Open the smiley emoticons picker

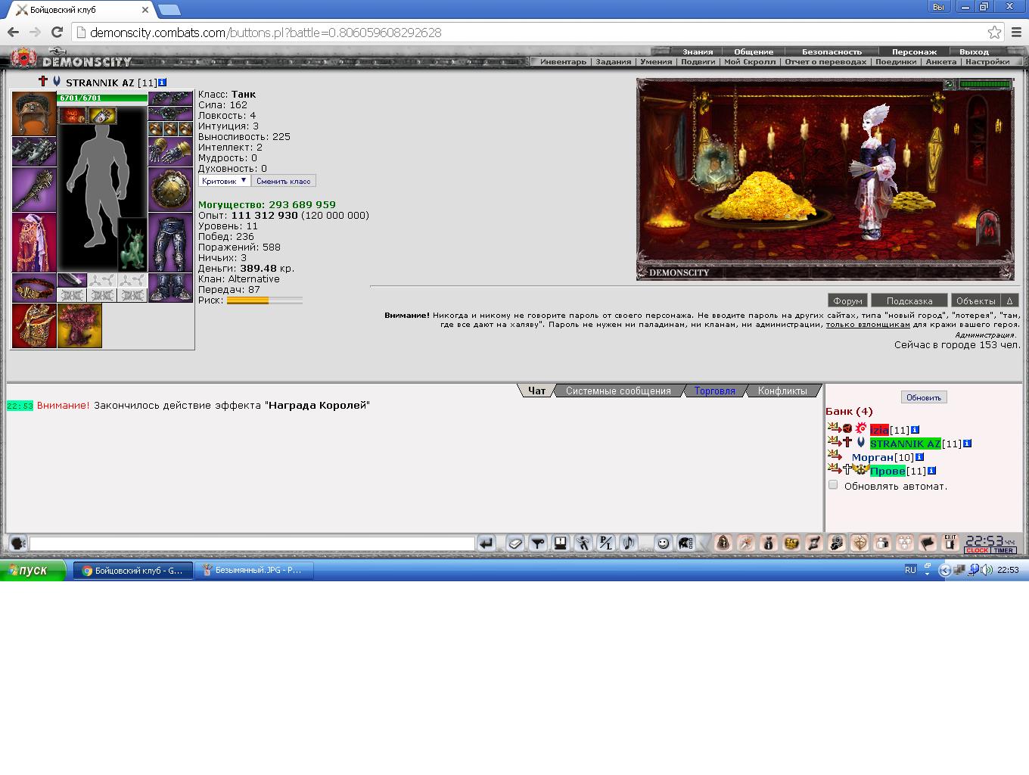click(x=663, y=543)
